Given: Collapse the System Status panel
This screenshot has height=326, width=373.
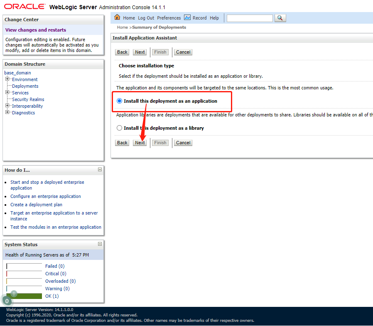Looking at the screenshot, I should coord(100,244).
